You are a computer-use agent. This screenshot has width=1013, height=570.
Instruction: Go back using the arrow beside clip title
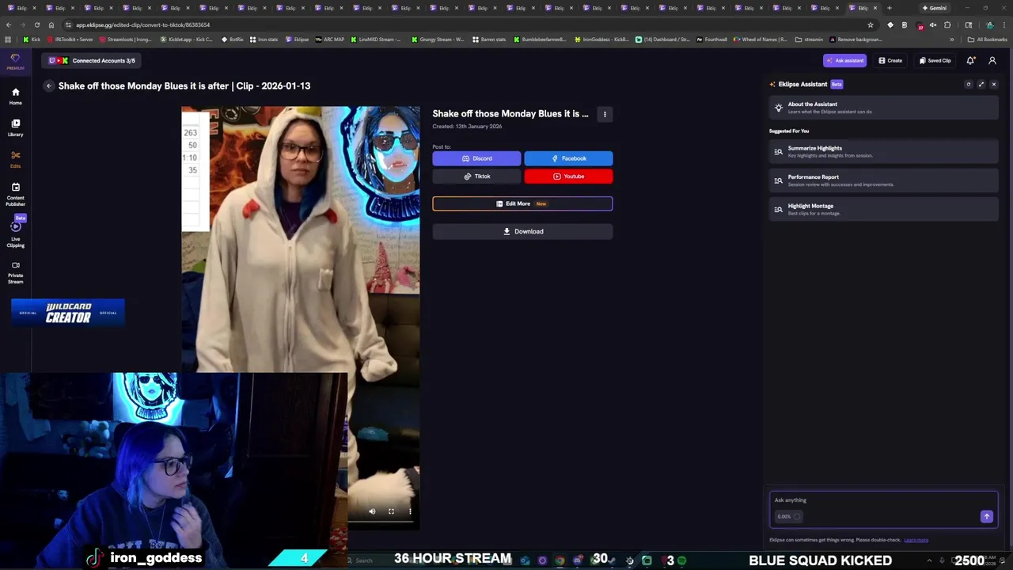48,85
